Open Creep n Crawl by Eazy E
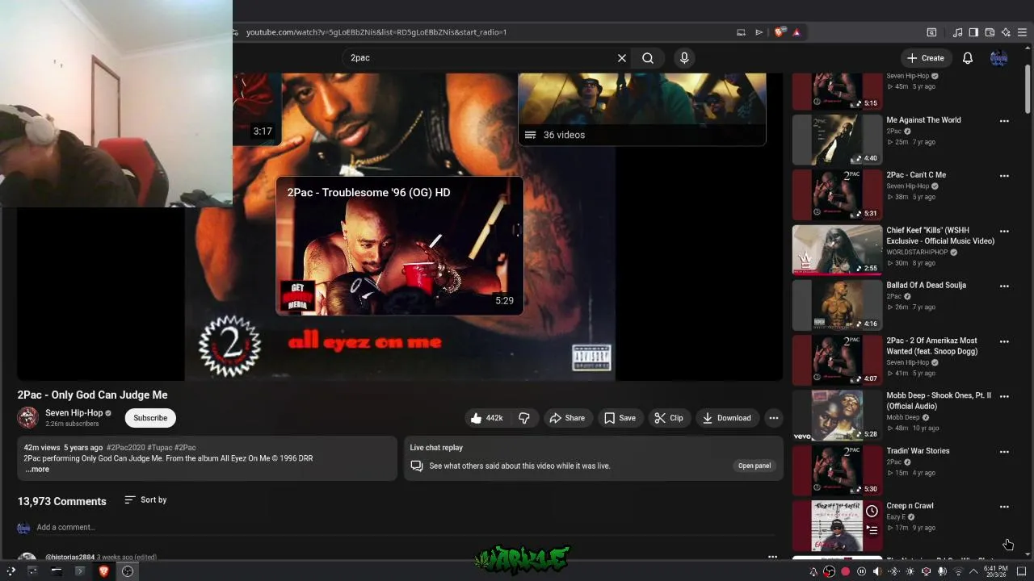Image resolution: width=1034 pixels, height=581 pixels. 910,506
